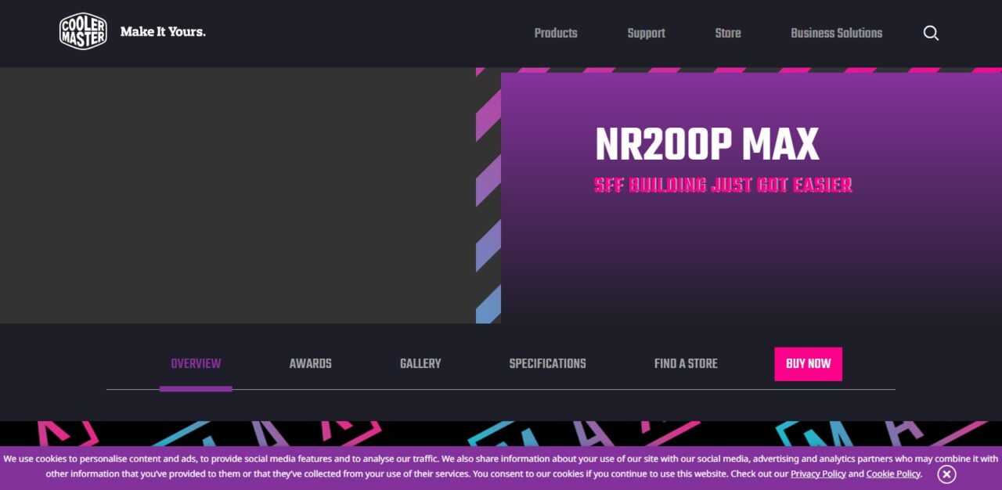Open the Products menu
1002x490 pixels.
[556, 33]
